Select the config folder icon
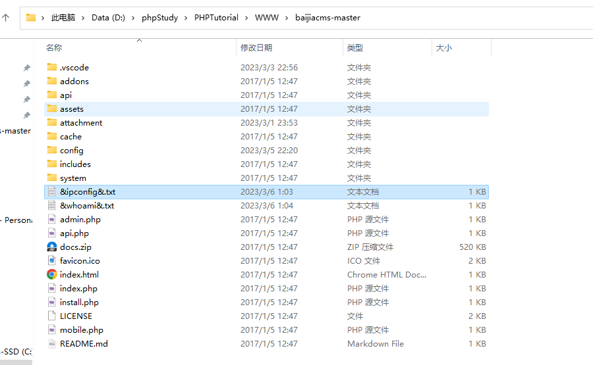593x365 pixels. 52,150
